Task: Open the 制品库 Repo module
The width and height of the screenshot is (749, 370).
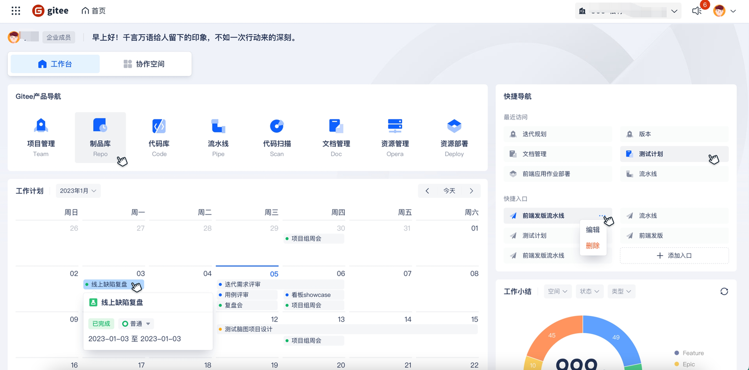Action: pyautogui.click(x=100, y=135)
